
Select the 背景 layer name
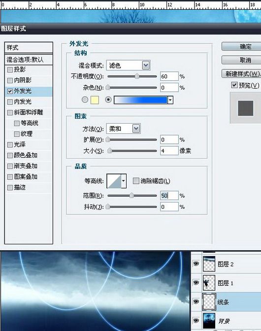pos(224,321)
